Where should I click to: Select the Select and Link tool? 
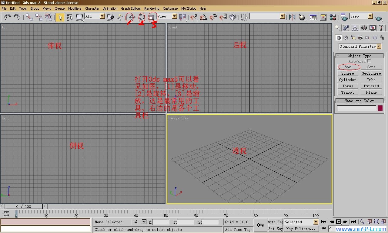[x=29, y=17]
